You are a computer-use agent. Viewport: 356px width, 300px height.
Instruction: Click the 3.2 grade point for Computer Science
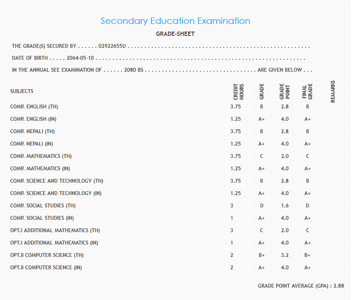tap(284, 255)
